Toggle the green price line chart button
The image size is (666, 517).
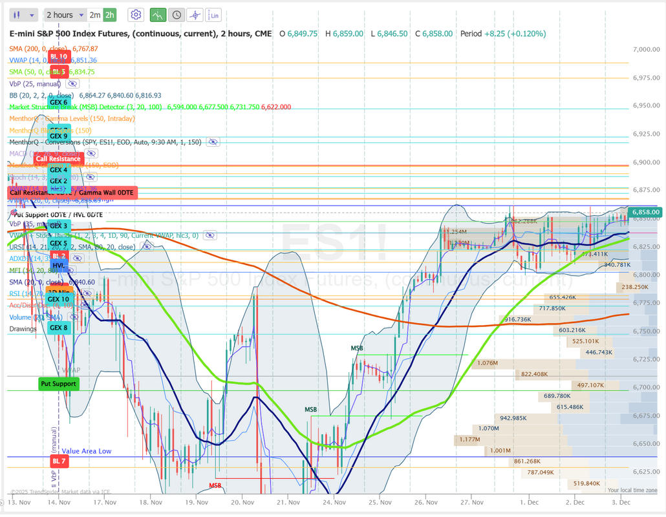click(x=158, y=15)
